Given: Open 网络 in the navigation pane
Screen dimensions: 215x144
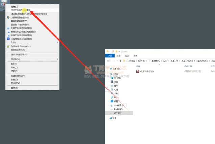Looking at the screenshot, I should click(x=113, y=118).
